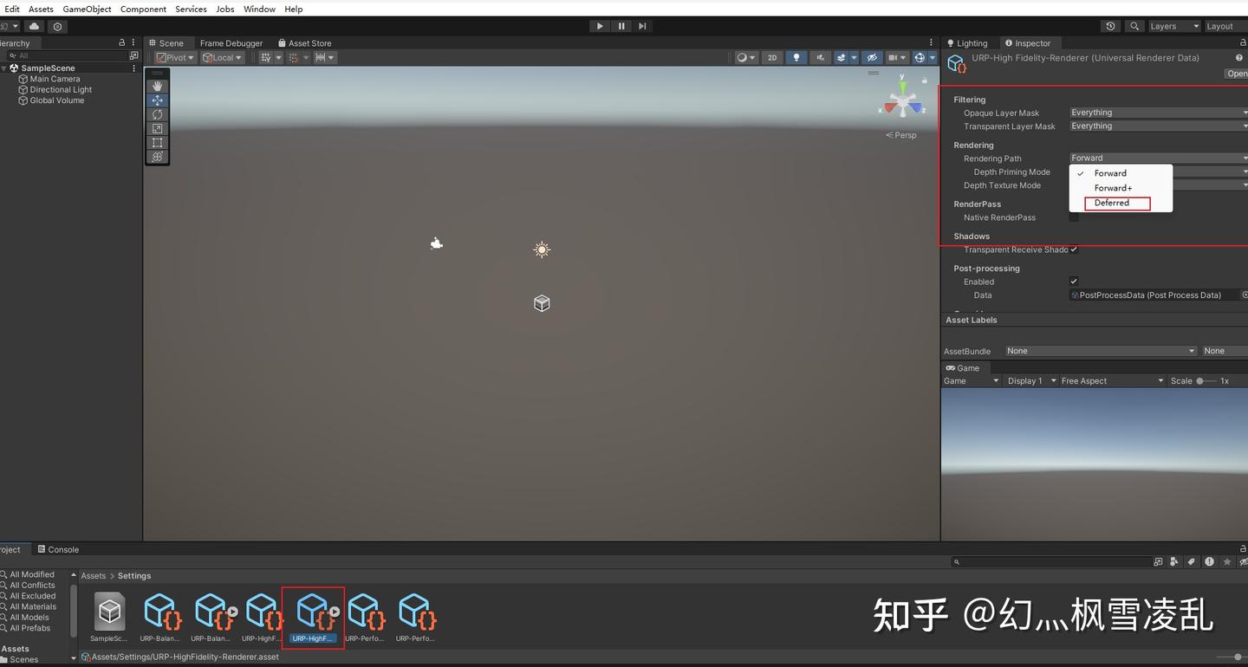Toggle Native RenderPass checkbox
This screenshot has height=667, width=1248.
pos(1074,217)
